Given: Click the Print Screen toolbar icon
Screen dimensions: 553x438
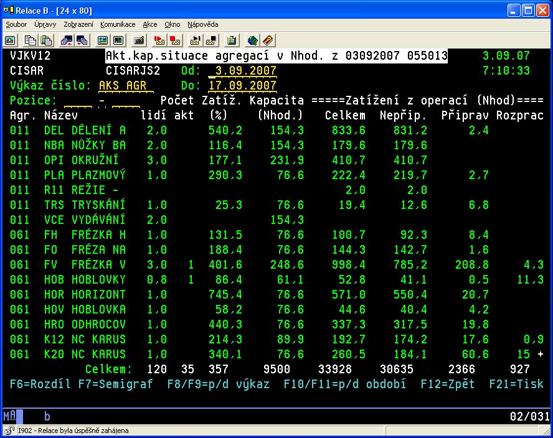Looking at the screenshot, I should click(x=10, y=40).
